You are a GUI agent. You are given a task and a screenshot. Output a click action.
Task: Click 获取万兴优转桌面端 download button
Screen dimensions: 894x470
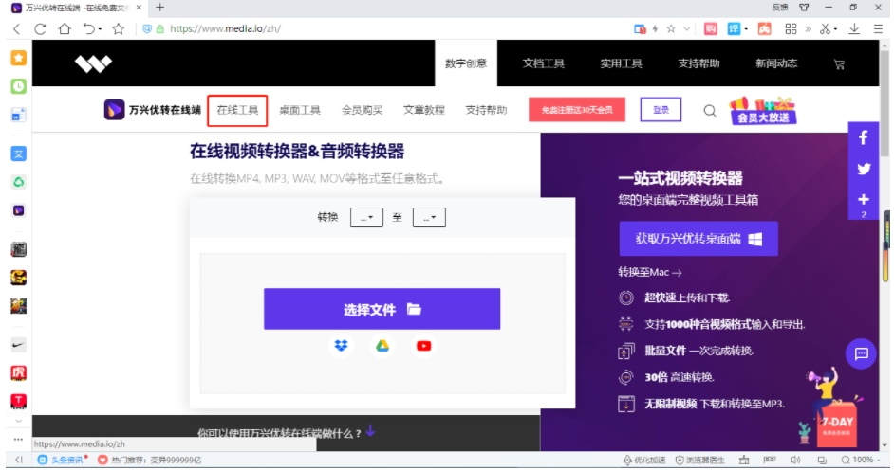(698, 239)
